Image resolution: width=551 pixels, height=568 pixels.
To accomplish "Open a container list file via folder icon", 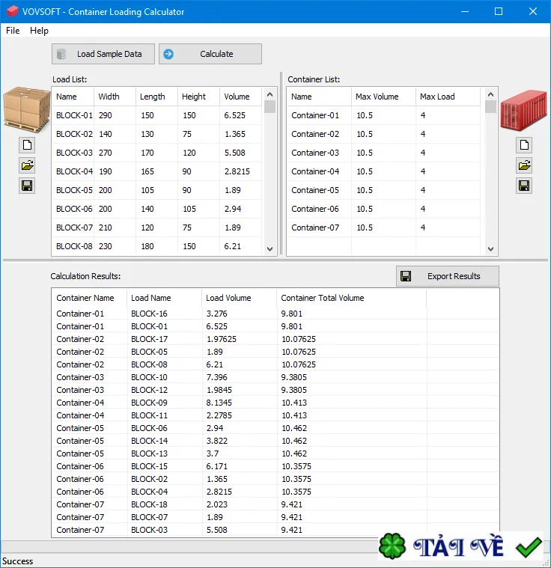I will [524, 166].
